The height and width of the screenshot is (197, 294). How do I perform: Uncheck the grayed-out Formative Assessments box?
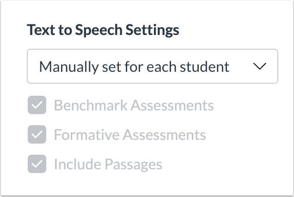(37, 134)
